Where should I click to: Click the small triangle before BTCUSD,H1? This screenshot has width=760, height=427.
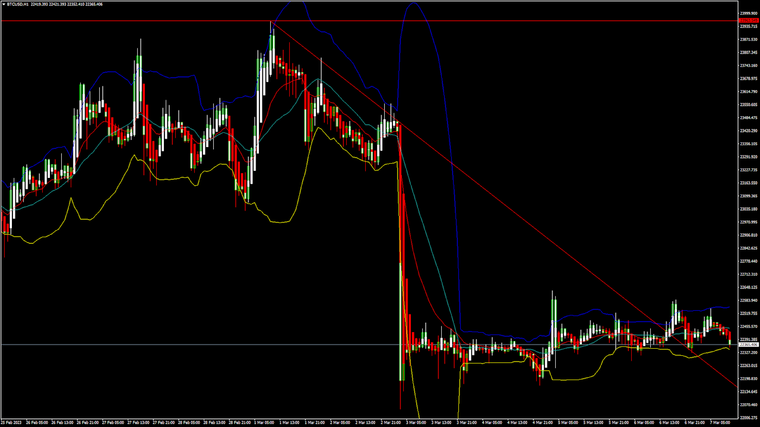[x=4, y=4]
